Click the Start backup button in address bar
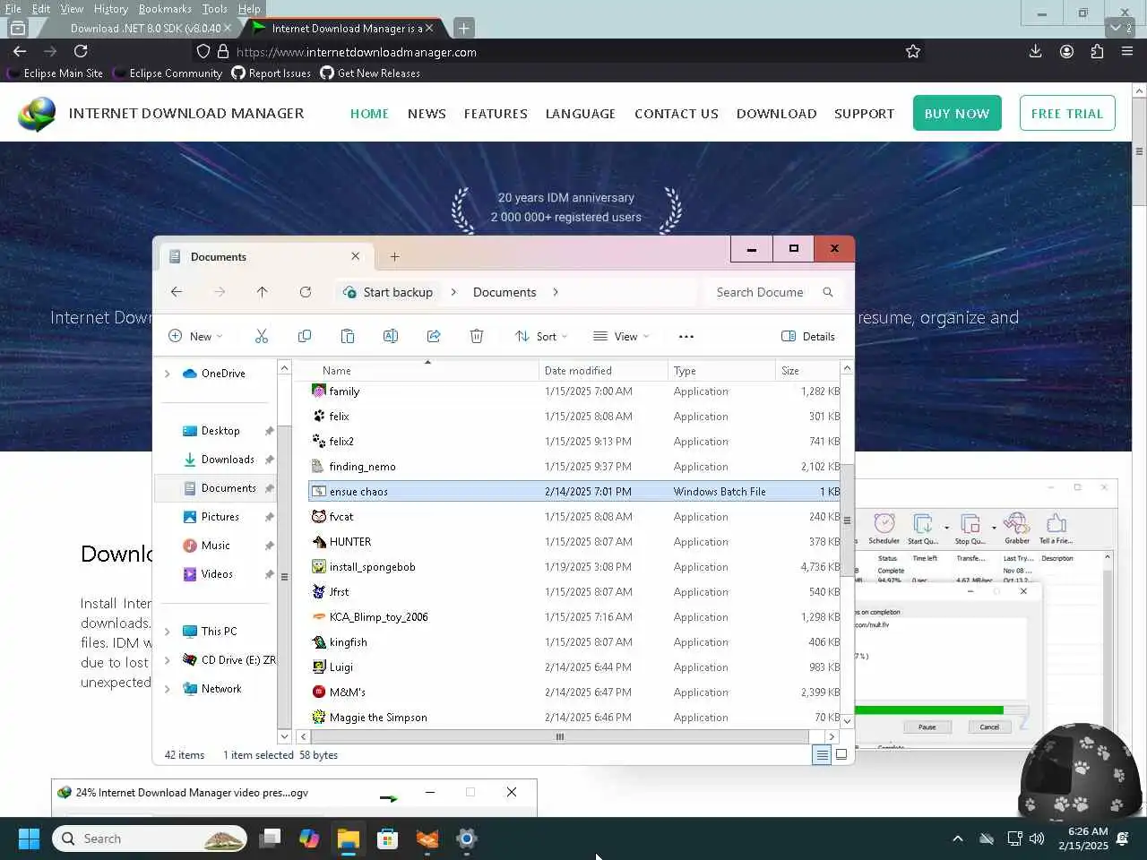1147x860 pixels. tap(388, 292)
